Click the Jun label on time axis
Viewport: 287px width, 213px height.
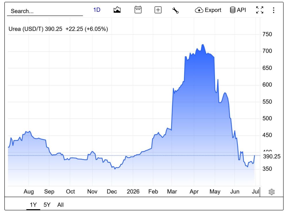(x=235, y=191)
